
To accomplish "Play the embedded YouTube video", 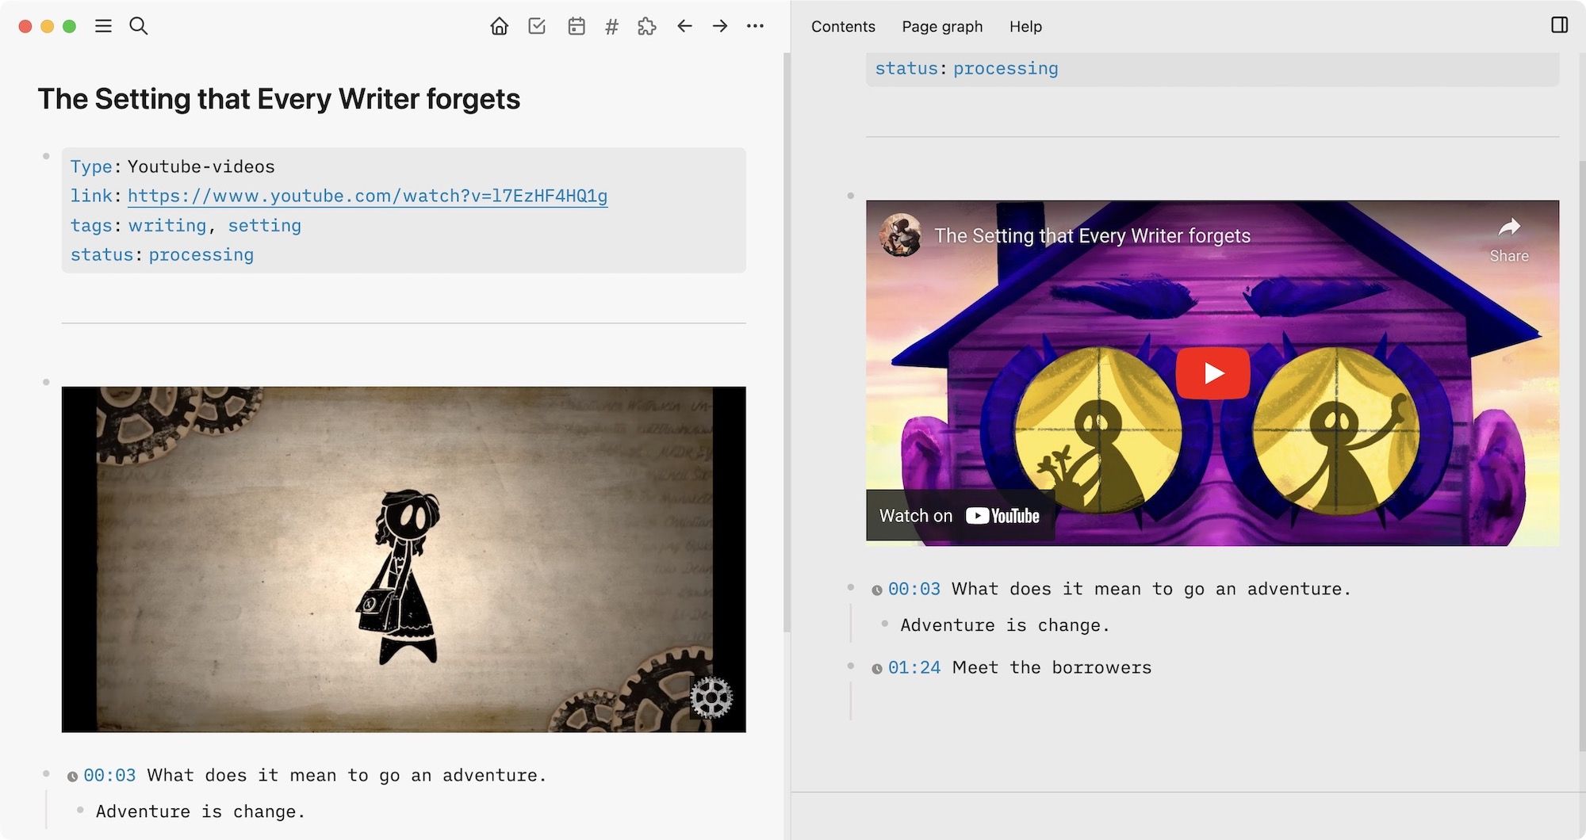I will click(1215, 372).
